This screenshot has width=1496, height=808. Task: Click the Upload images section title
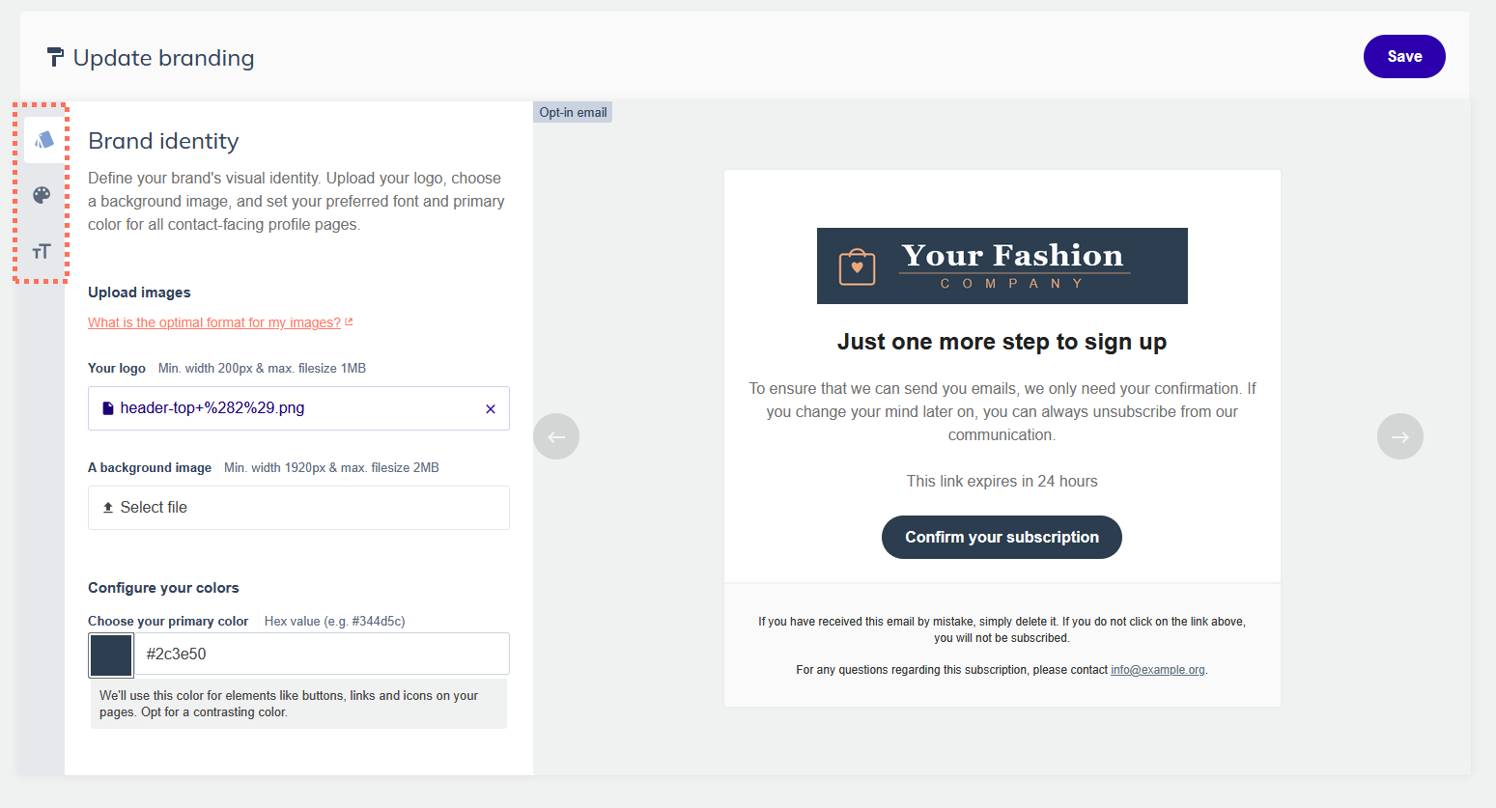tap(139, 293)
